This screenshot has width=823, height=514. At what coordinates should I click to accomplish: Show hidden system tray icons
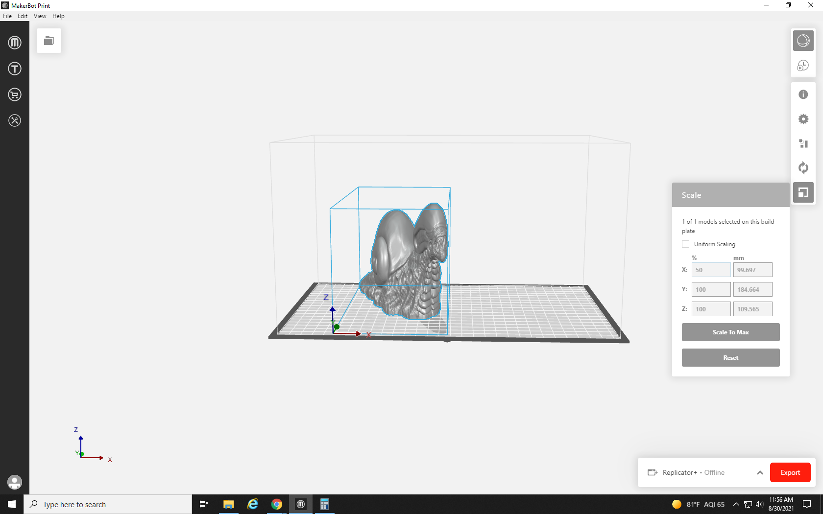[736, 504]
